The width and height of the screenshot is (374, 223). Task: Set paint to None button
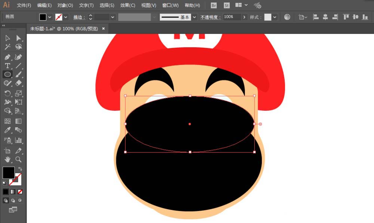click(20, 191)
